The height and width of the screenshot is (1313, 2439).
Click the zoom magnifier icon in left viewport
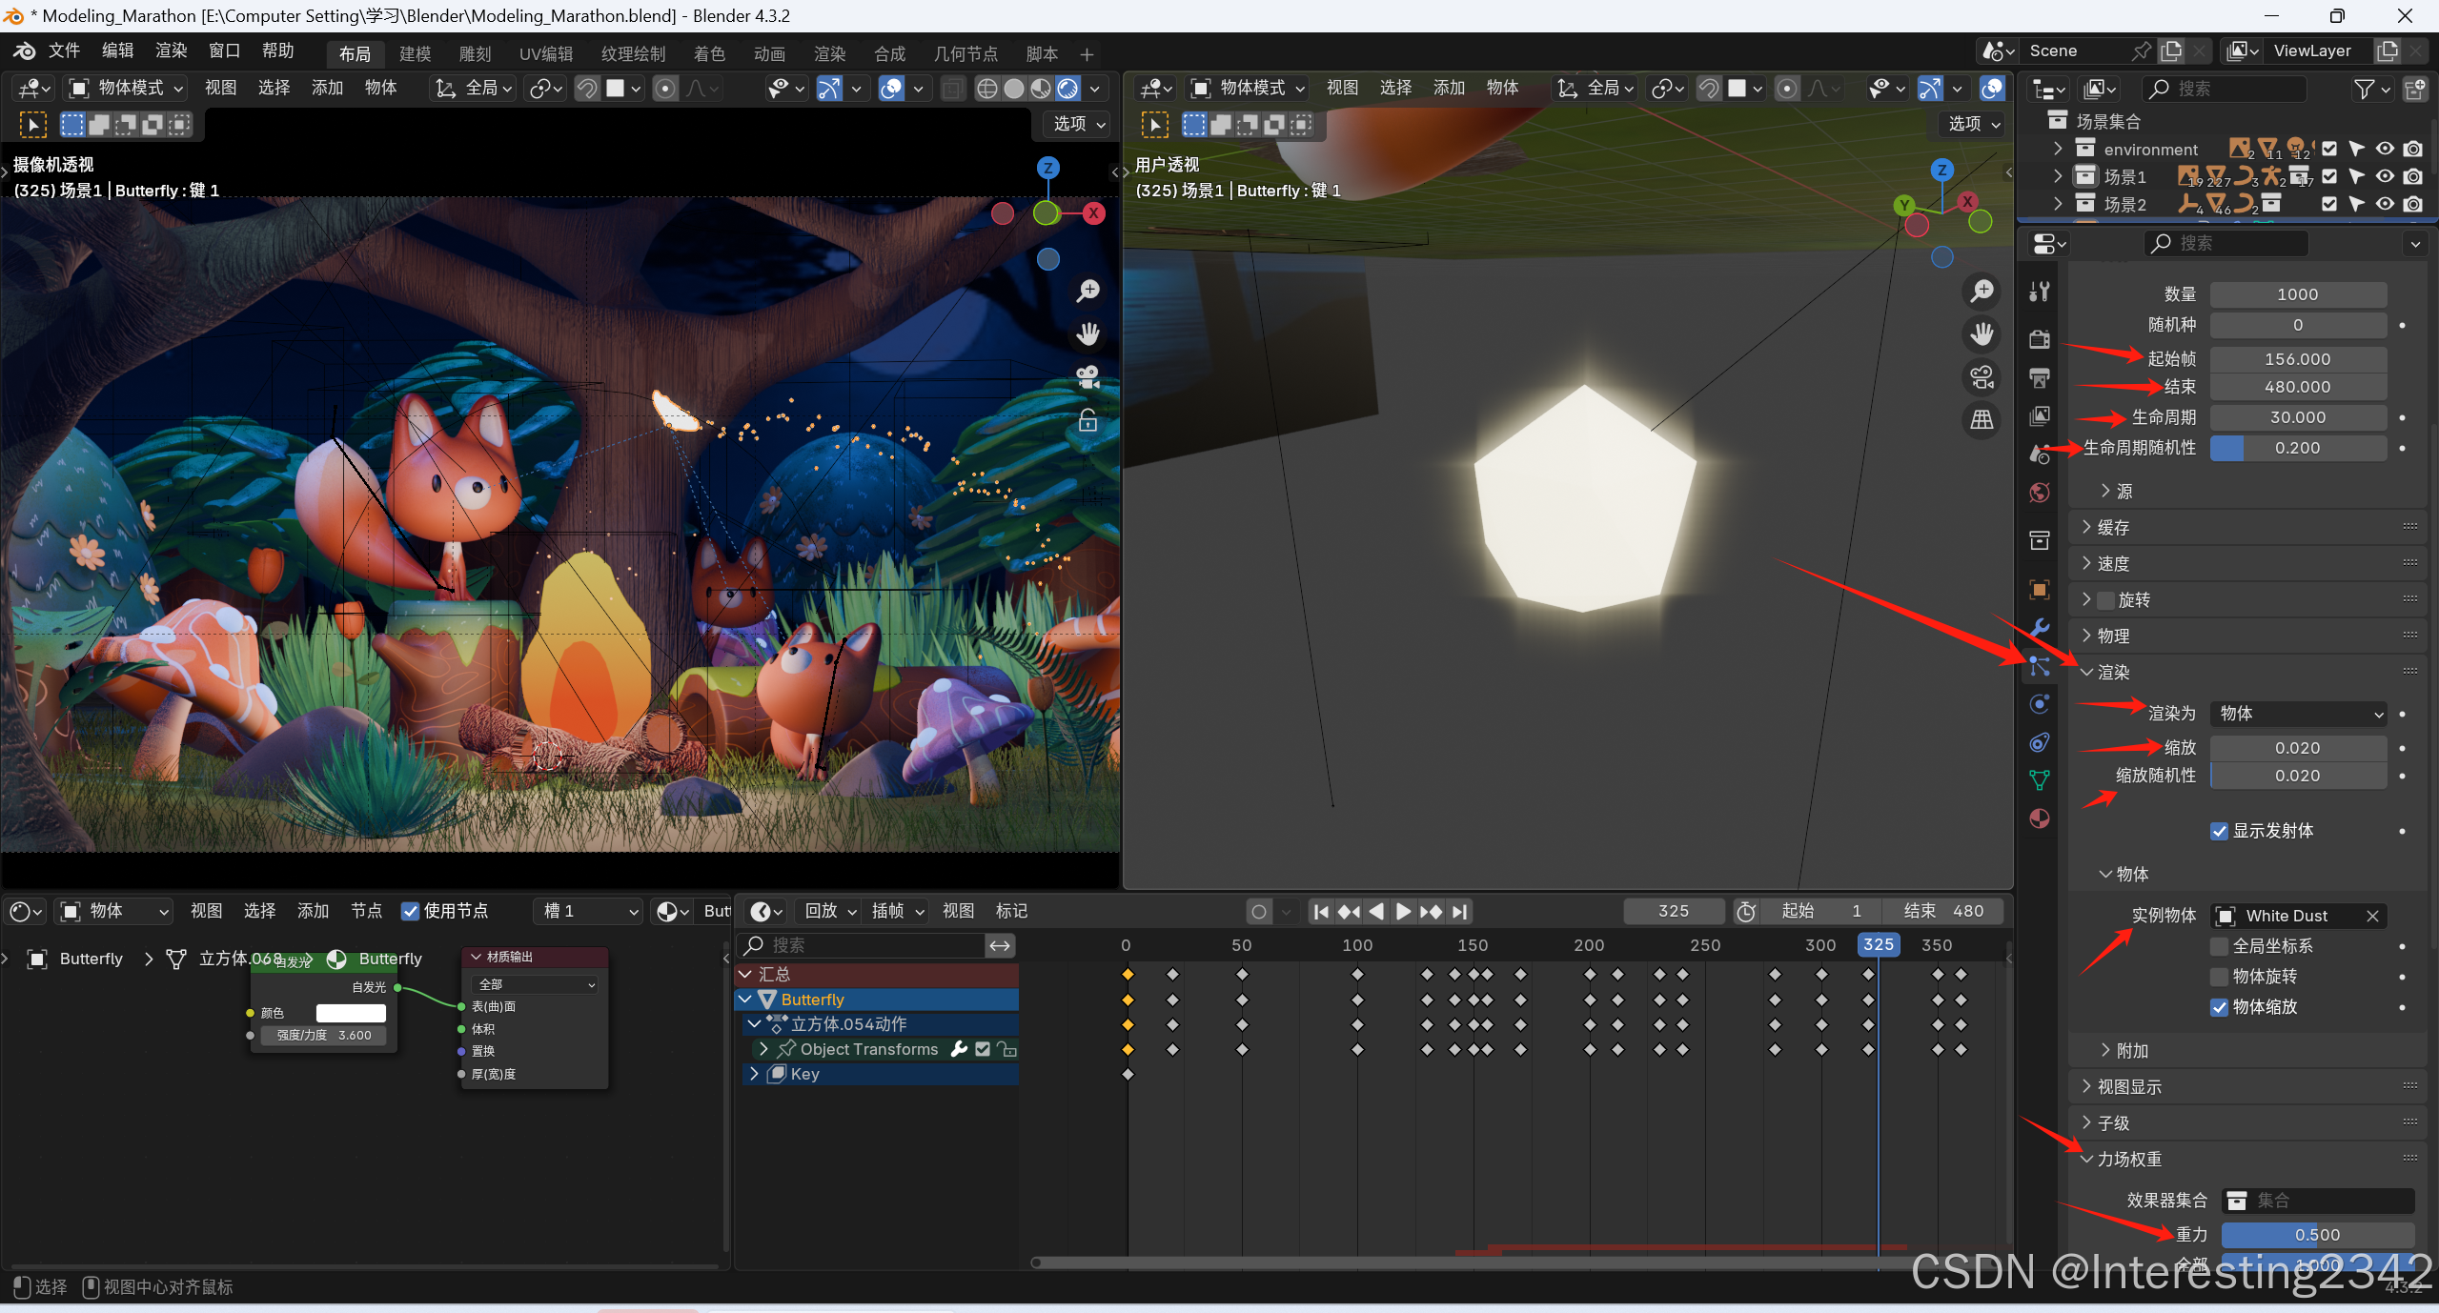pyautogui.click(x=1087, y=292)
